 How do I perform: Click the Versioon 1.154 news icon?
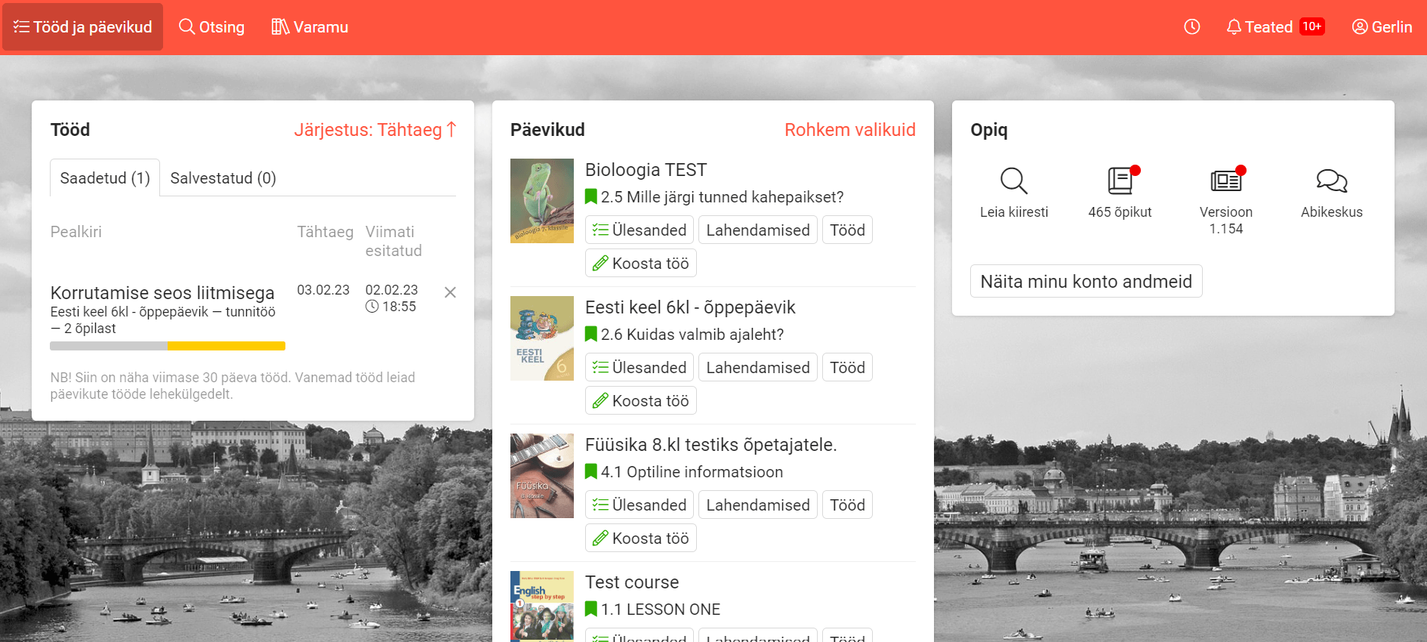point(1226,181)
